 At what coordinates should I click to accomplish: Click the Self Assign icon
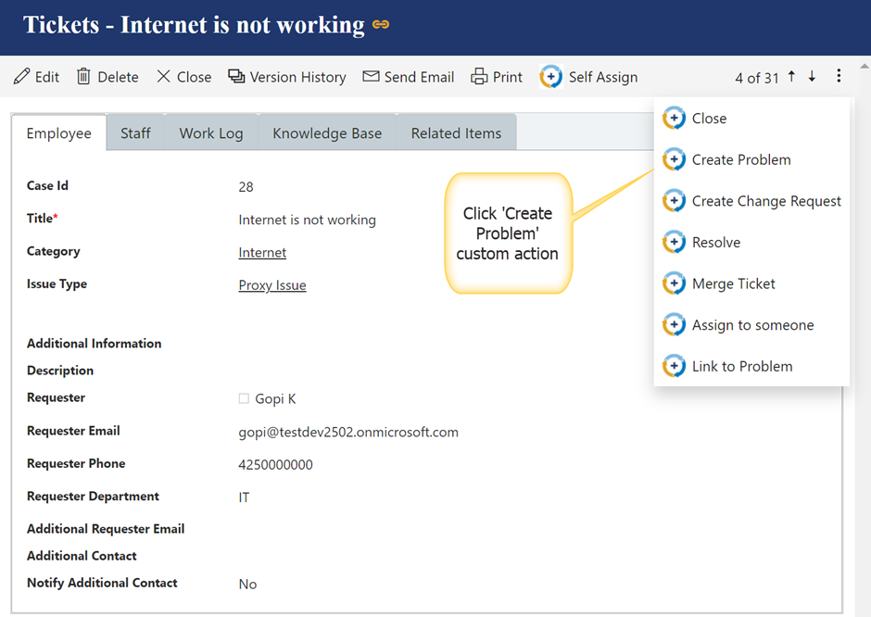tap(551, 77)
